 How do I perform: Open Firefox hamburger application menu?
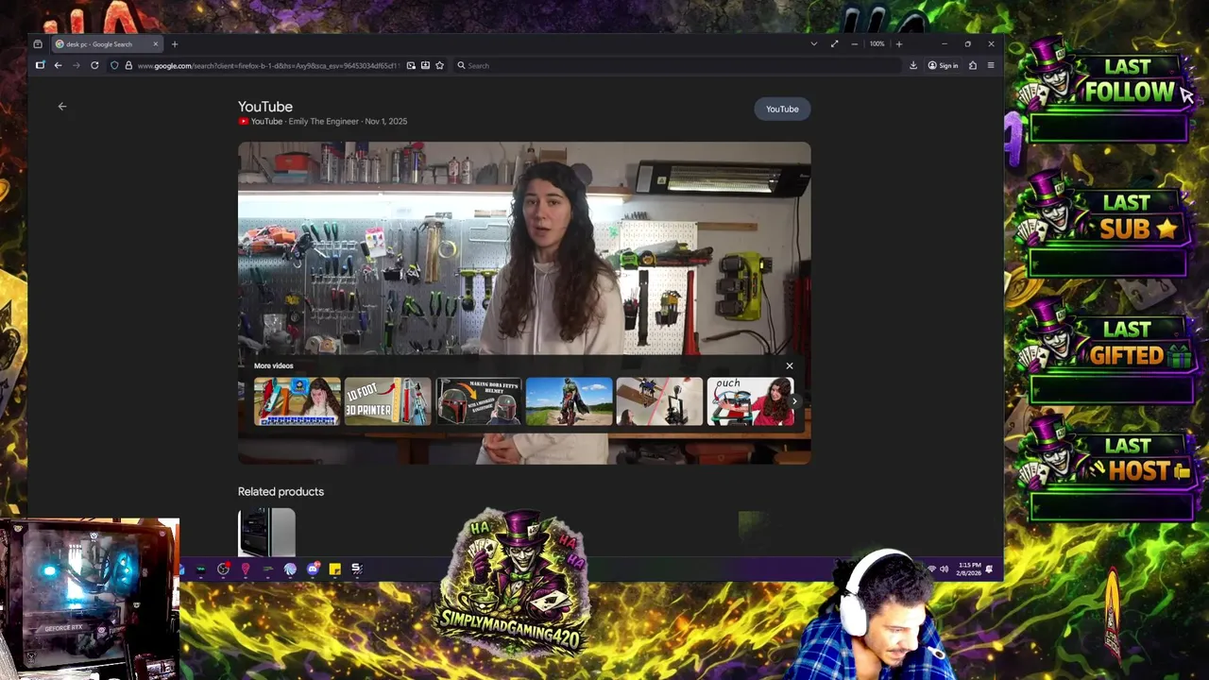click(991, 65)
